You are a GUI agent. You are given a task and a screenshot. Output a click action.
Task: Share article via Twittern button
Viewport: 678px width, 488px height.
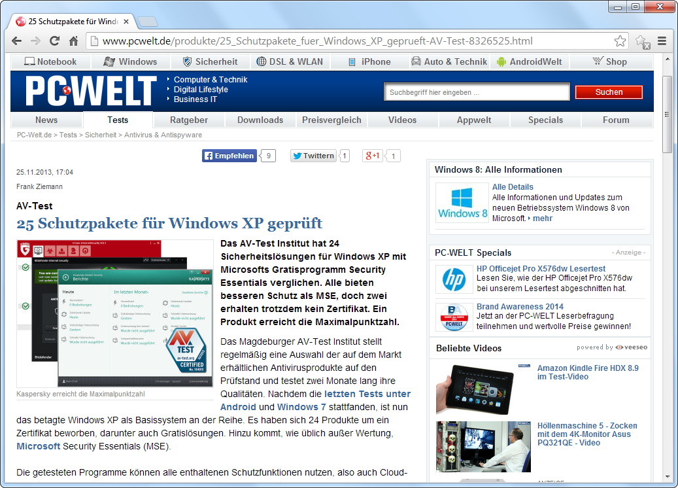(313, 156)
